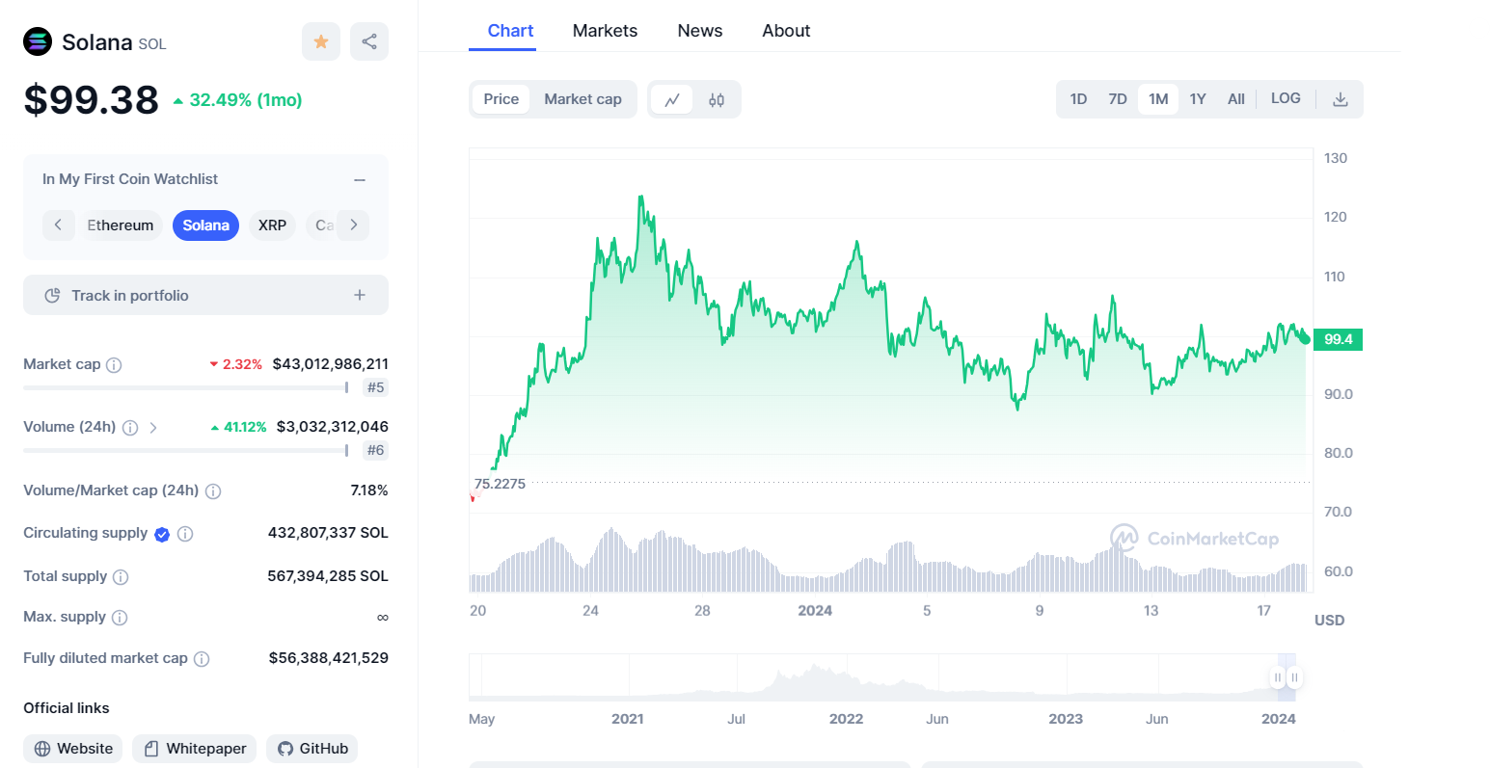Select the Solana watchlist chip

[206, 225]
